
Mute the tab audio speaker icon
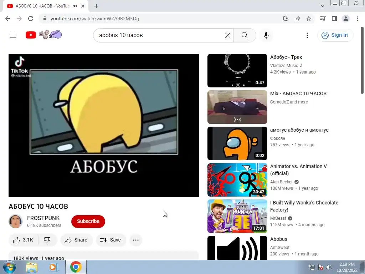75,6
